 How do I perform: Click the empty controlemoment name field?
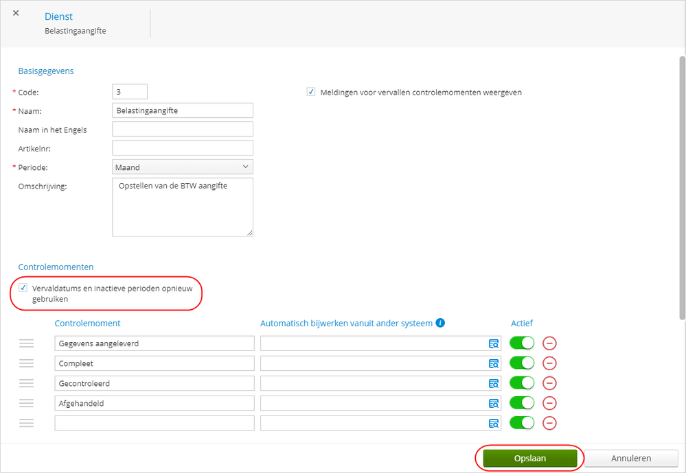click(x=155, y=423)
